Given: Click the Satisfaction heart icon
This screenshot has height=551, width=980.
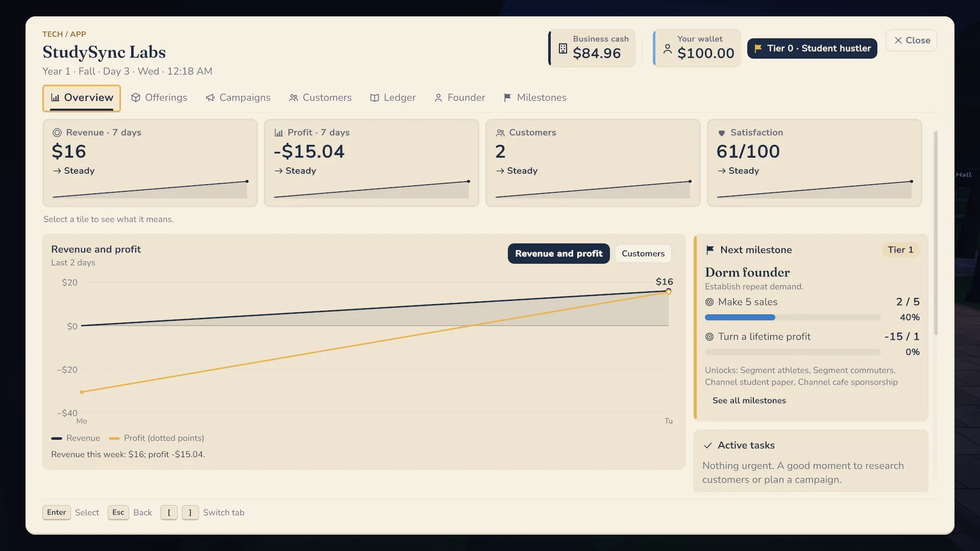Looking at the screenshot, I should coord(722,133).
